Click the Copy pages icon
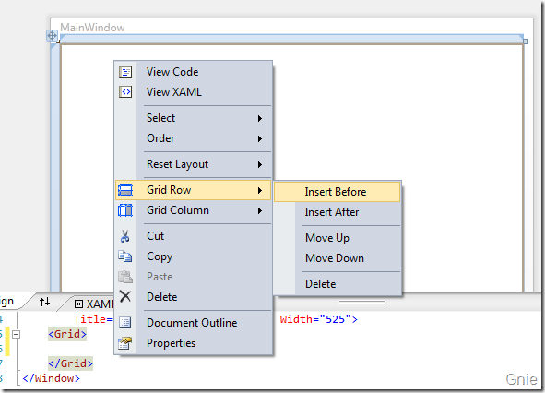This screenshot has width=545, height=393. 125,256
